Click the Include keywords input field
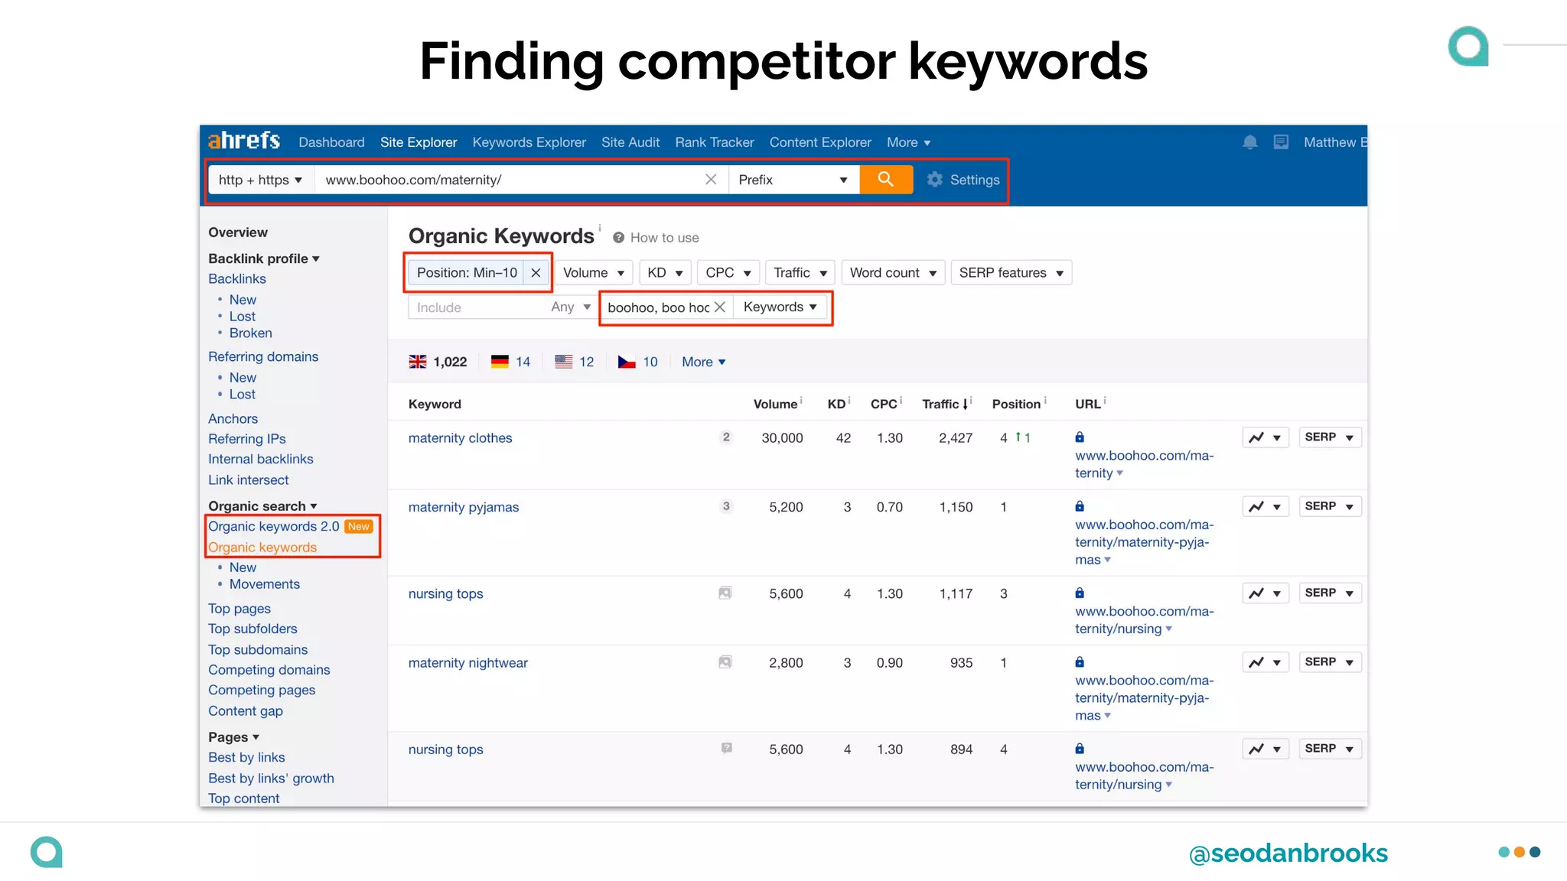Viewport: 1567px width, 881px height. tap(477, 307)
